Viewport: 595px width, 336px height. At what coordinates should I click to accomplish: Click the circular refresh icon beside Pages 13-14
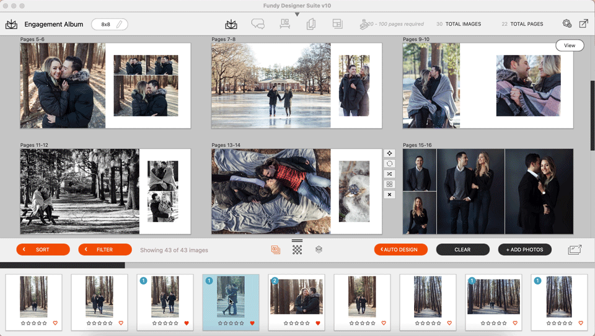(389, 164)
